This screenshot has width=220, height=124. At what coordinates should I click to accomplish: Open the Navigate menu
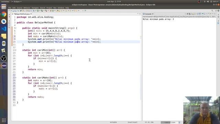coord(35,8)
